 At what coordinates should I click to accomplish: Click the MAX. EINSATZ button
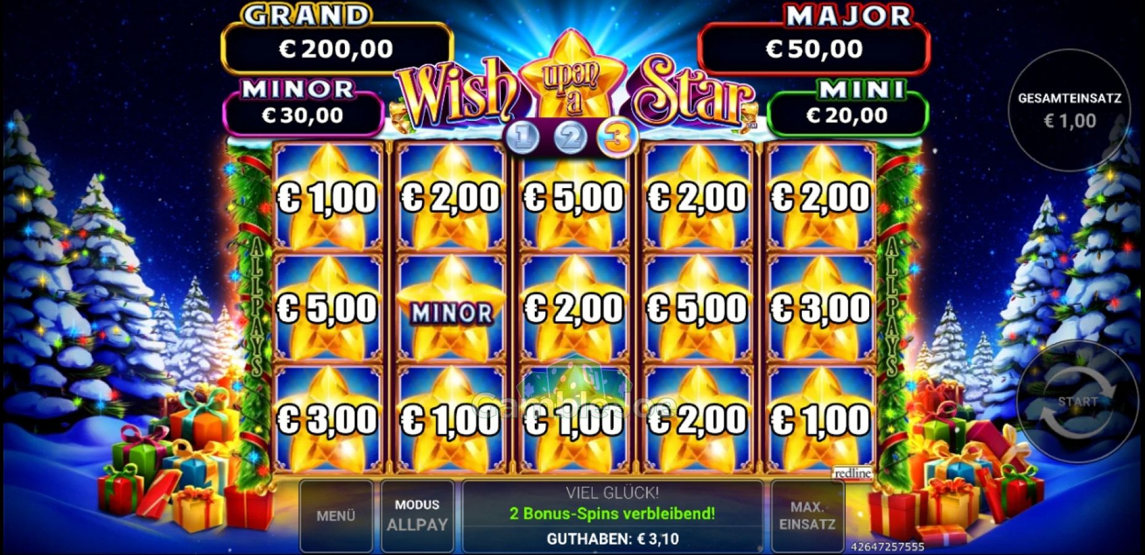coord(808,516)
